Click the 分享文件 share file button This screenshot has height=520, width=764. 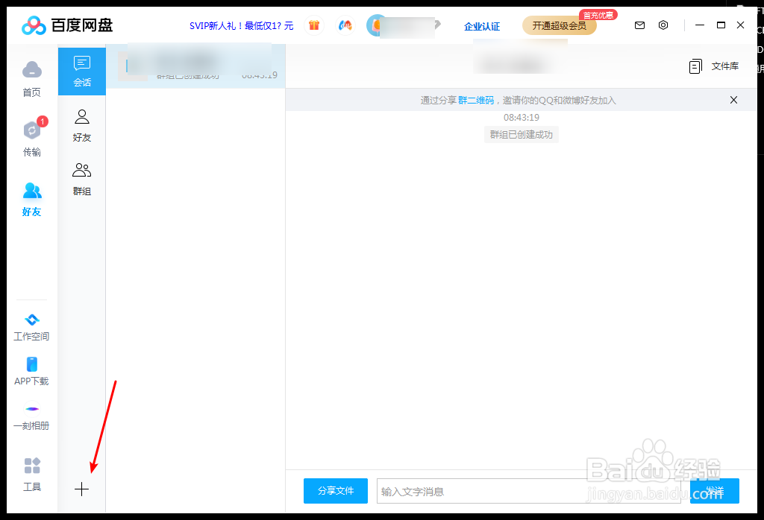coord(335,491)
